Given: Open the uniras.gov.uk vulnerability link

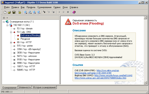Looking at the screenshot, I should tap(100, 78).
